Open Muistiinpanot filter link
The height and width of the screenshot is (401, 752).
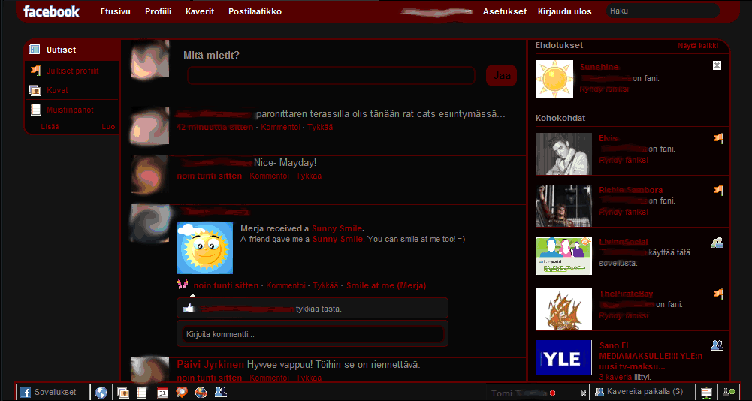[70, 110]
